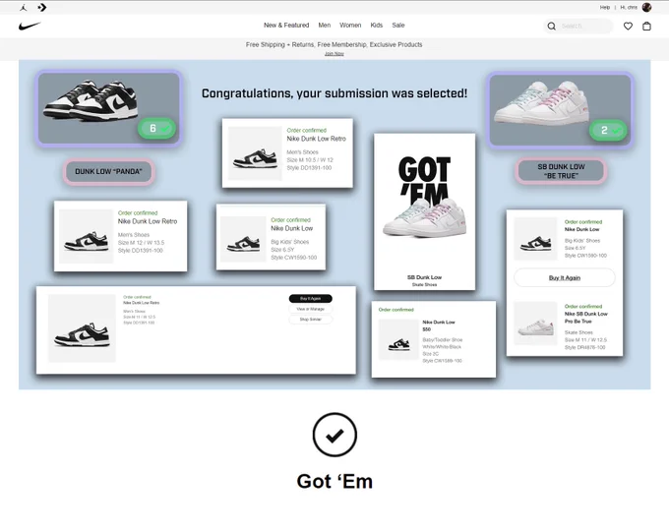Image resolution: width=669 pixels, height=532 pixels.
Task: Click "Congratulations, your submission was selected!" heading
Action: (x=334, y=93)
